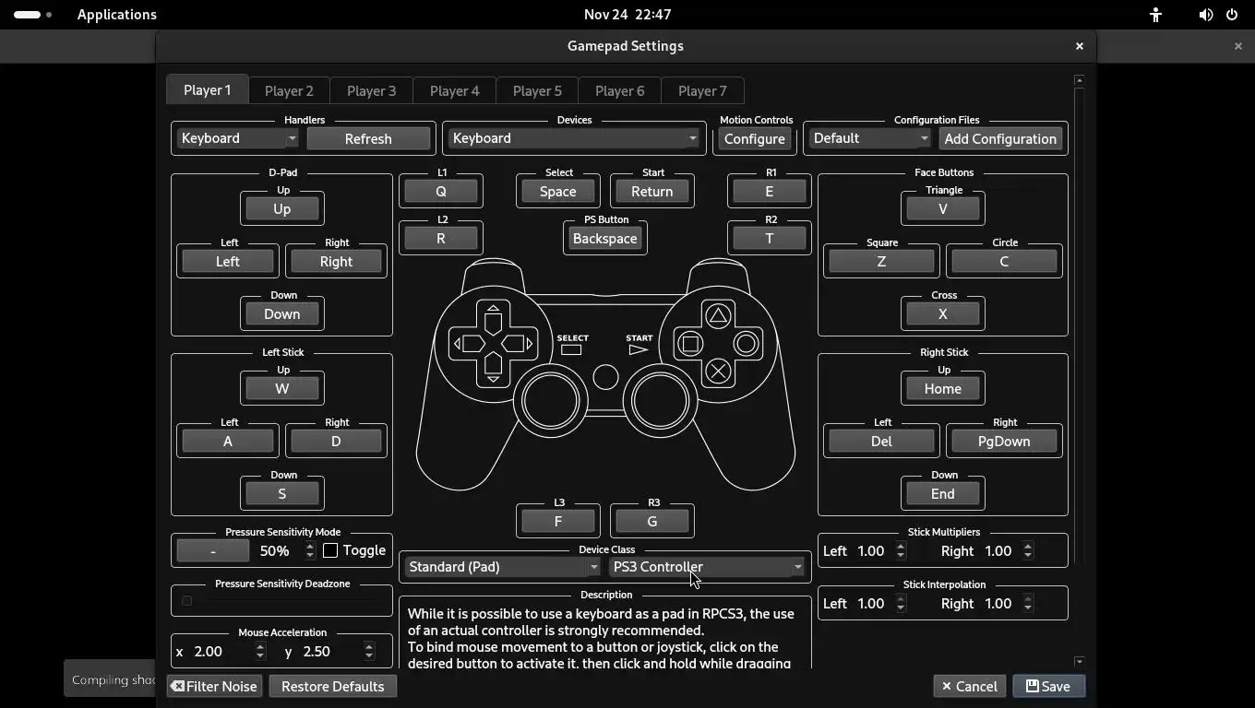Switch to the Player 4 tab
1255x708 pixels.
pyautogui.click(x=454, y=90)
